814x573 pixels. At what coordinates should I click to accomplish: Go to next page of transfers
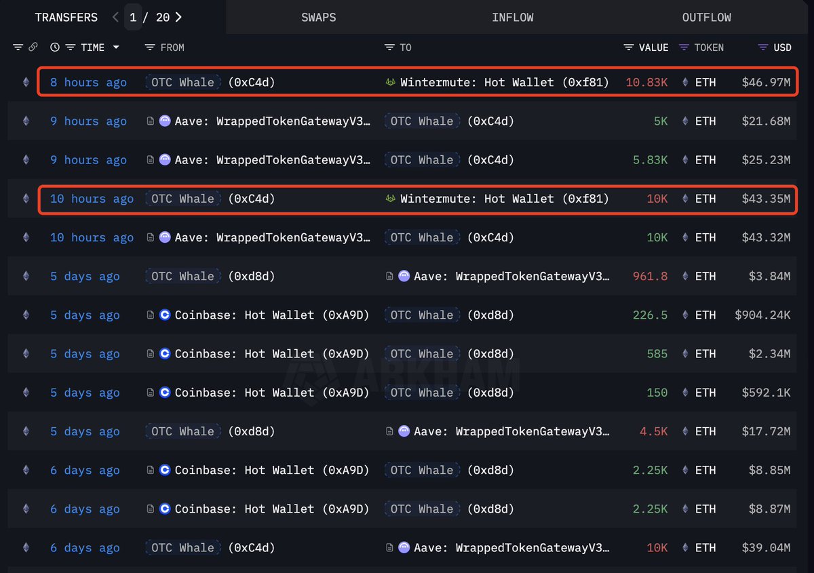point(178,18)
